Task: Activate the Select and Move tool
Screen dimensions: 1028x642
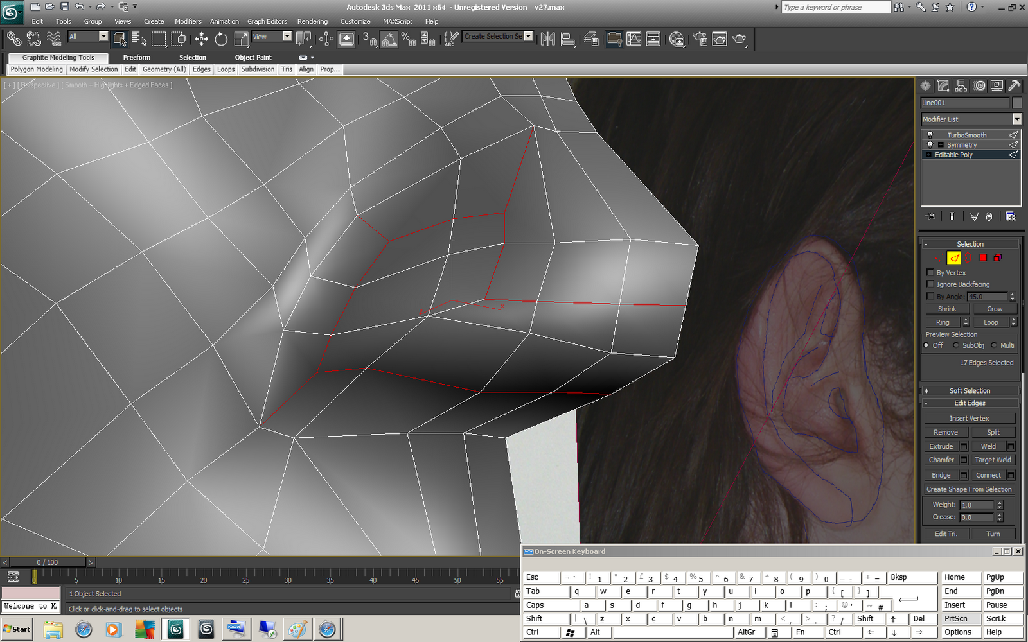Action: [201, 39]
